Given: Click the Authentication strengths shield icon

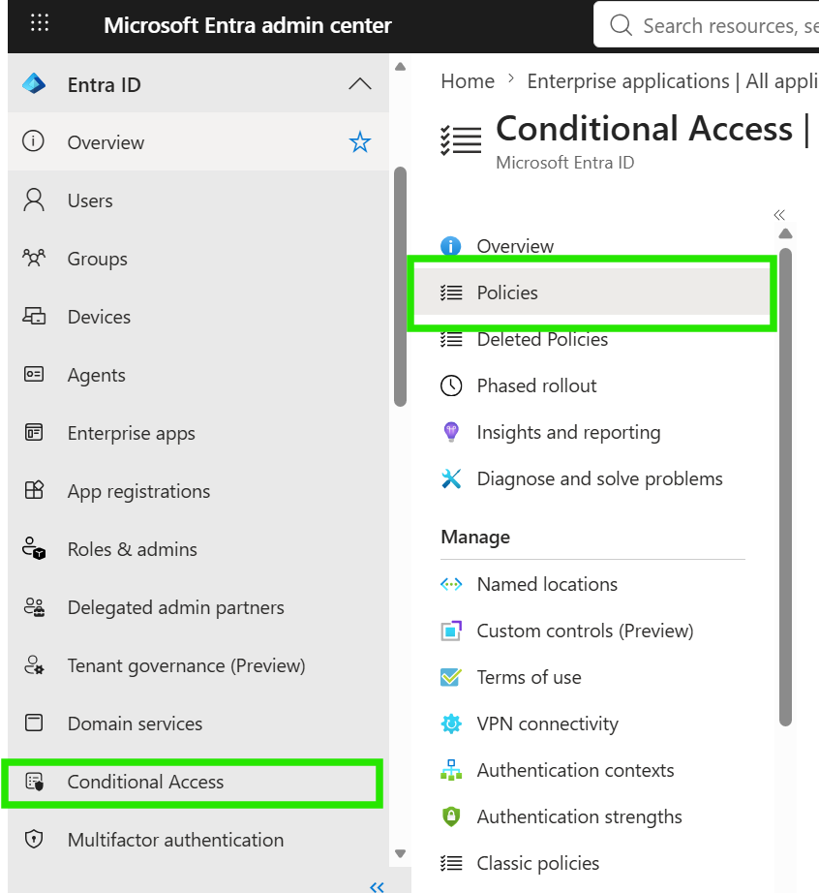Looking at the screenshot, I should point(451,816).
